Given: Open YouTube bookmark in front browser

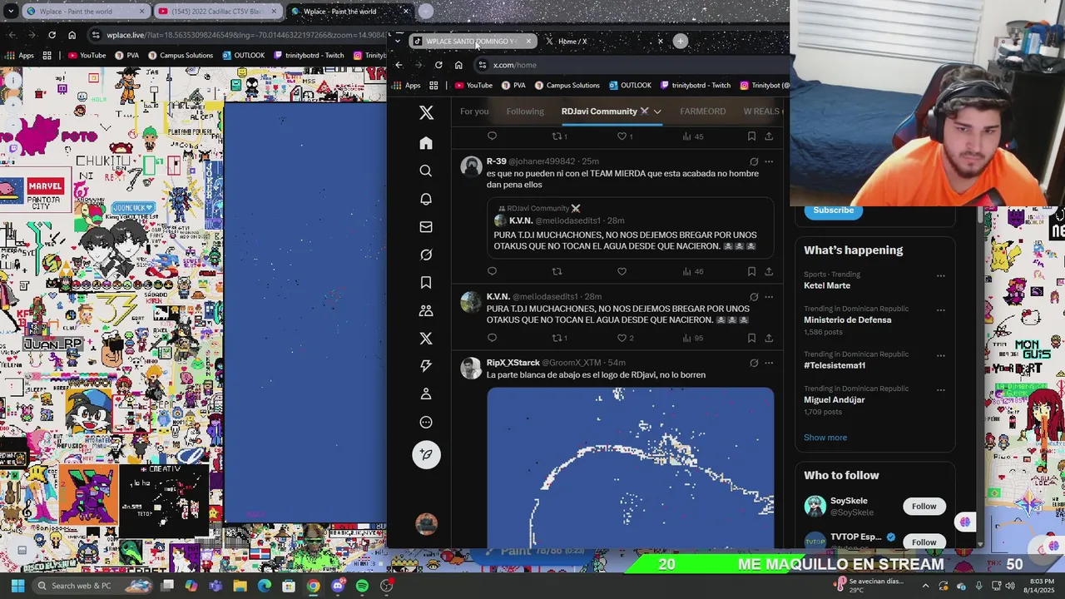Looking at the screenshot, I should 473,85.
